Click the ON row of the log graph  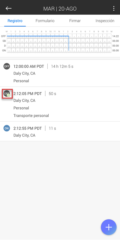coord(59,50)
